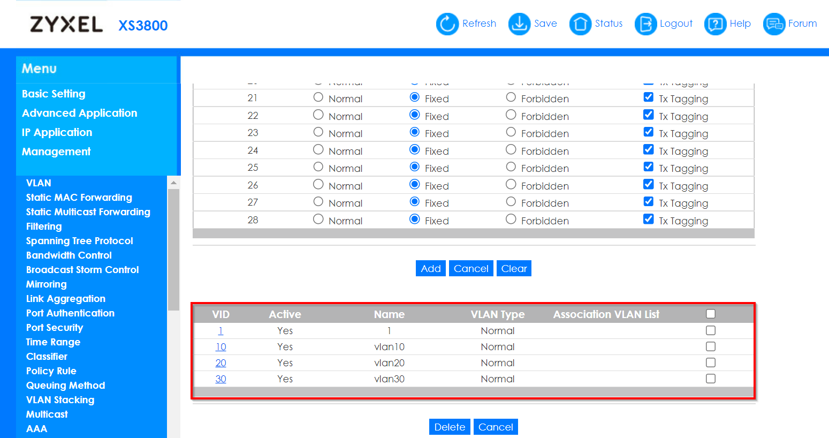Image resolution: width=829 pixels, height=438 pixels.
Task: Click the Forum icon
Action: 773,24
